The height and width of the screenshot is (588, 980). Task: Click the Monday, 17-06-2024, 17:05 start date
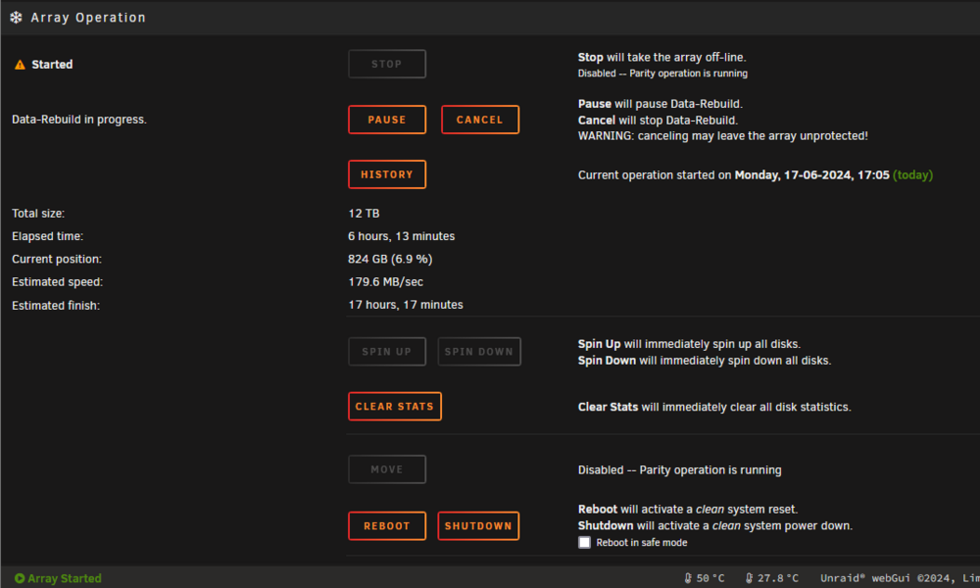(811, 175)
